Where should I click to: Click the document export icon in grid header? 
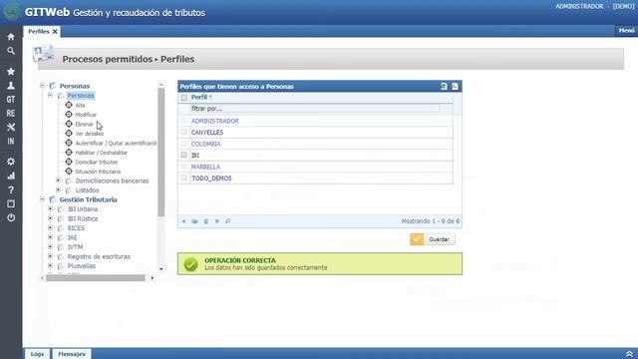coord(455,87)
